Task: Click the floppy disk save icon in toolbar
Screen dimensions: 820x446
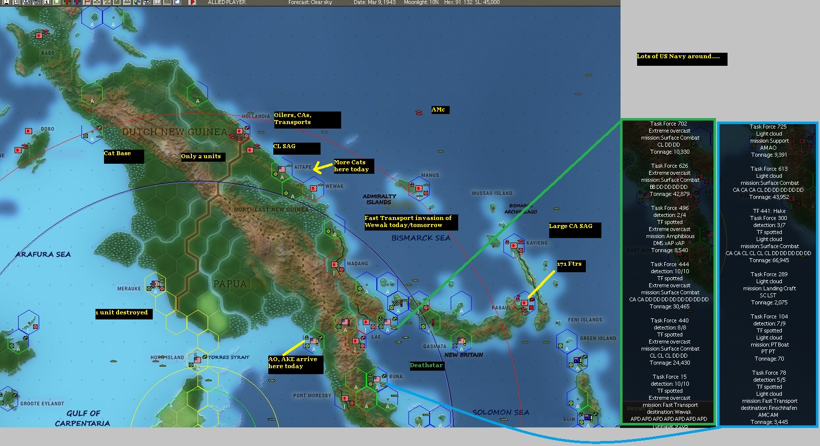Action: [7, 2]
